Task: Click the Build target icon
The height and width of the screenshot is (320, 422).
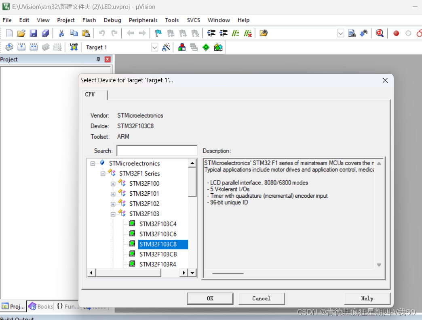Action: pos(21,47)
